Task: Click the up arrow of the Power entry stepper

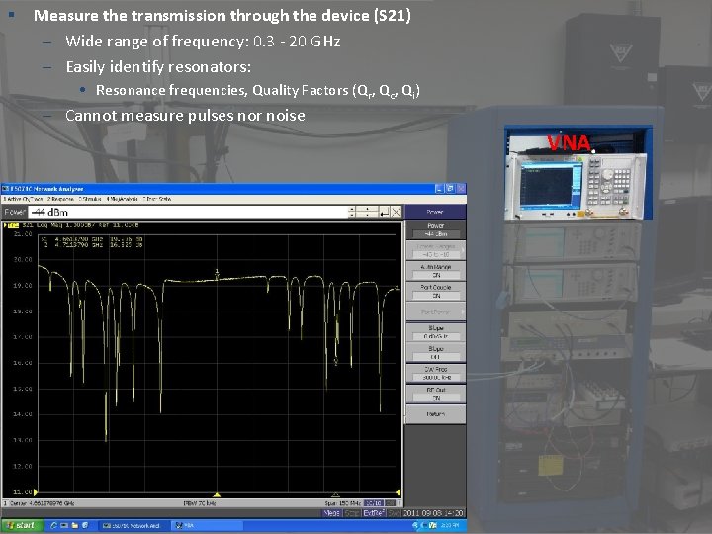Action: click(x=352, y=209)
